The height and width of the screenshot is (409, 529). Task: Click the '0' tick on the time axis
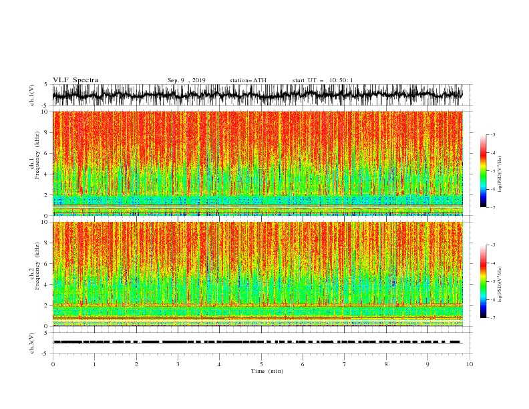[x=53, y=364]
